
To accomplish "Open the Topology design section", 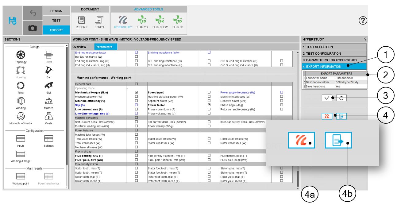I will click(21, 56).
